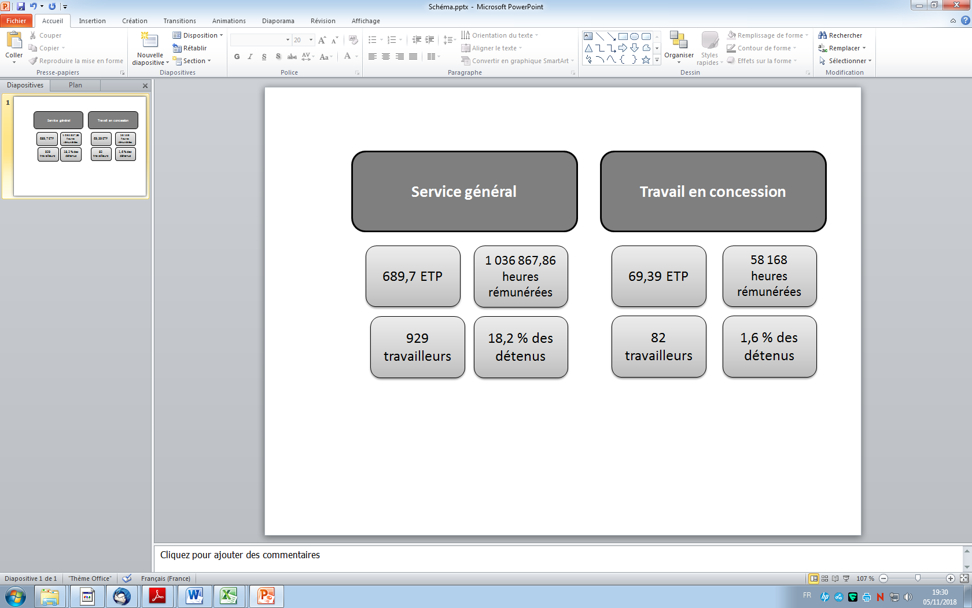Viewport: 972px width, 608px height.
Task: Click the increase font size icon
Action: [322, 40]
